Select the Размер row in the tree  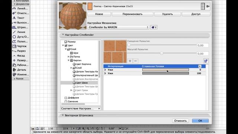70,42
